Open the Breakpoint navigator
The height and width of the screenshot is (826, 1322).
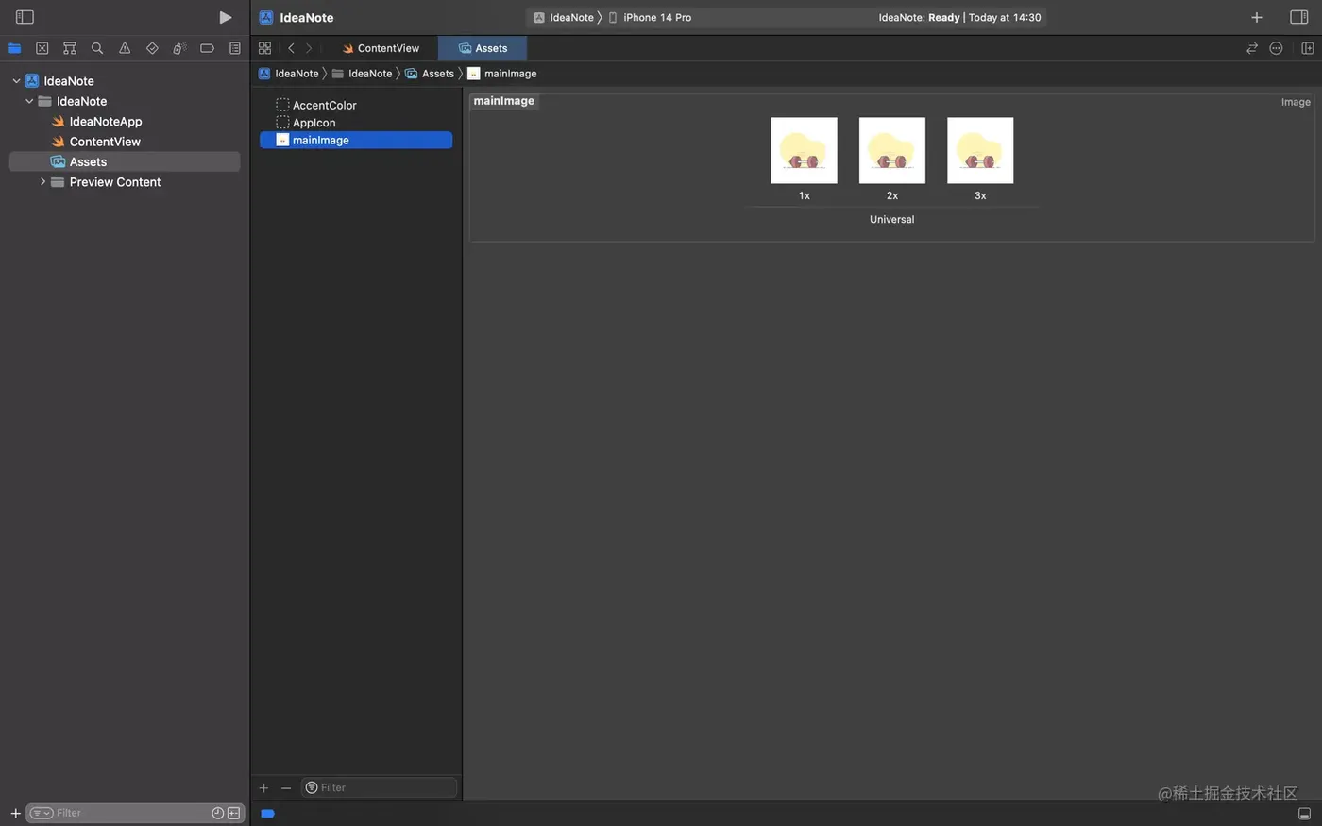(207, 48)
